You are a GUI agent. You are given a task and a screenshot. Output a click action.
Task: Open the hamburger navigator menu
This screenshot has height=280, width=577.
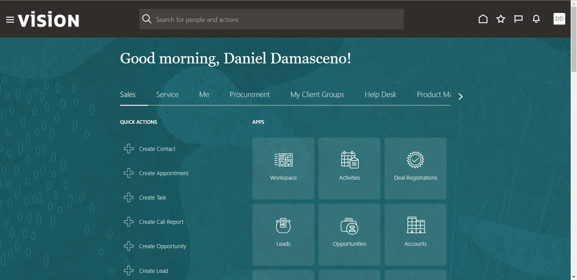10,20
